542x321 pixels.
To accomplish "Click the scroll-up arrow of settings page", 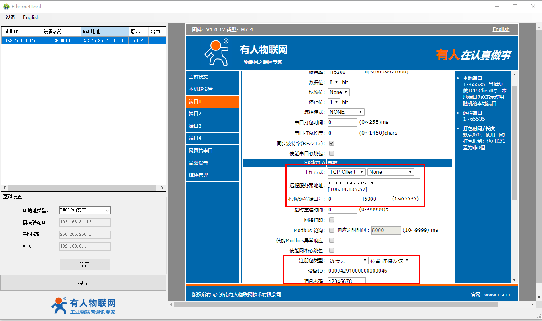I will point(515,75).
